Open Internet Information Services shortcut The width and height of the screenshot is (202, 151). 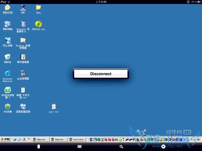[x=23, y=24]
